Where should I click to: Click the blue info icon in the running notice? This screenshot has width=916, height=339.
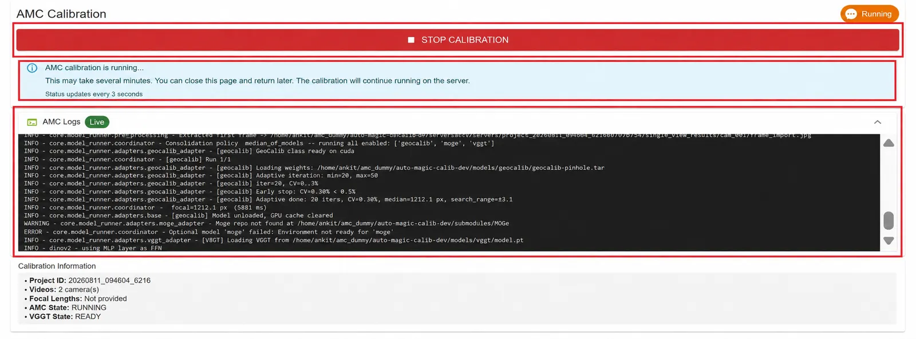tap(32, 67)
